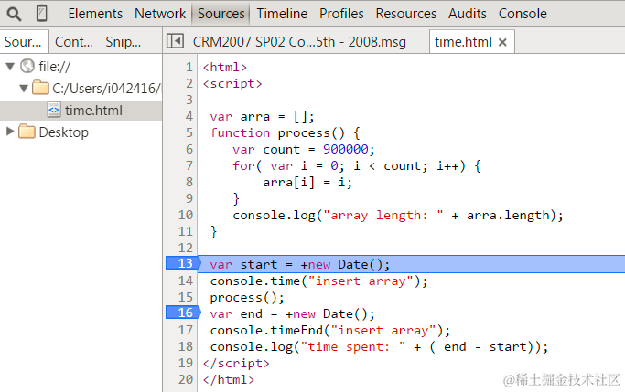Click the "process();" call line
625x392 pixels.
[247, 298]
